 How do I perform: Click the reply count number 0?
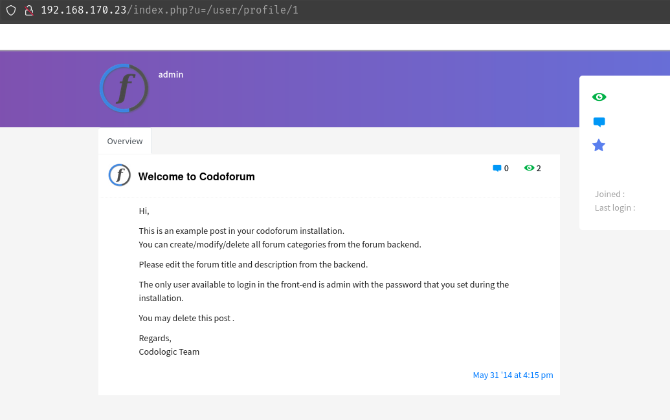coord(506,169)
